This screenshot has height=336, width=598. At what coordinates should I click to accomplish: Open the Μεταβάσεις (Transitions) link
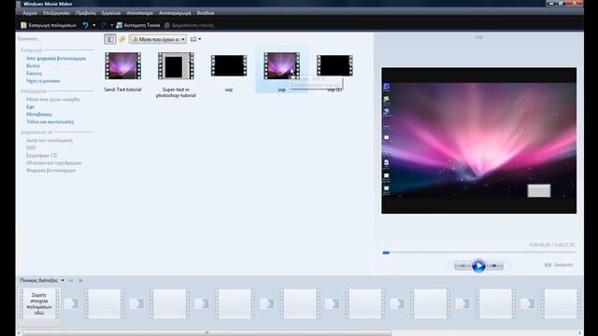39,114
